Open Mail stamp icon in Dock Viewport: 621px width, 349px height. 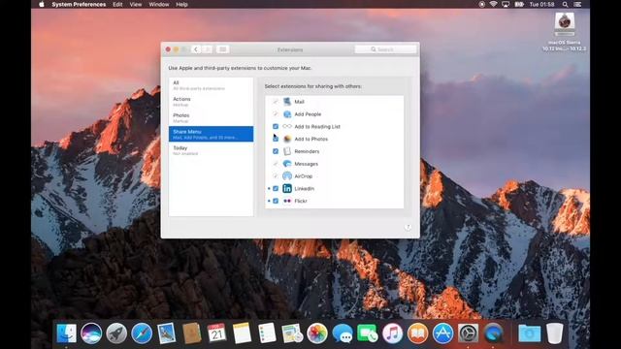[167, 333]
